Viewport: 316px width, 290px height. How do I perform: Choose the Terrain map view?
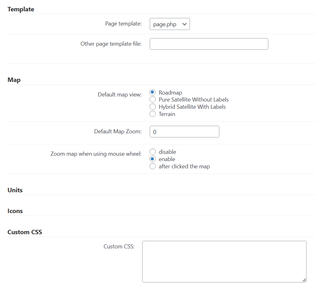[x=153, y=114]
